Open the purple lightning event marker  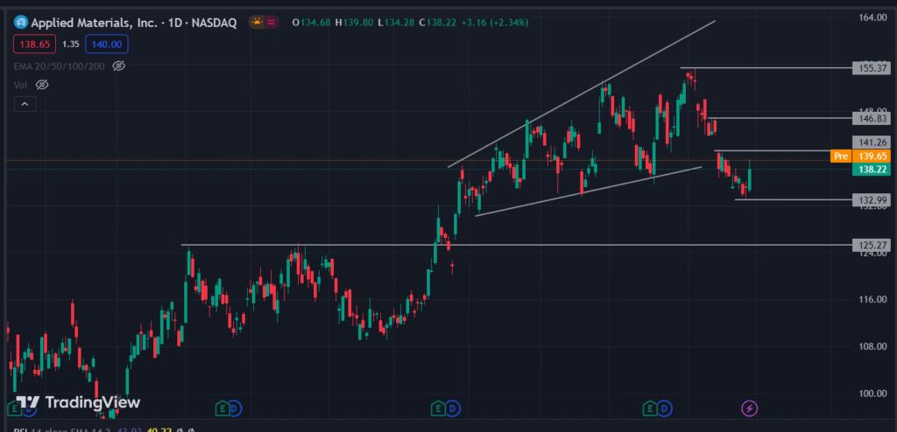[750, 408]
